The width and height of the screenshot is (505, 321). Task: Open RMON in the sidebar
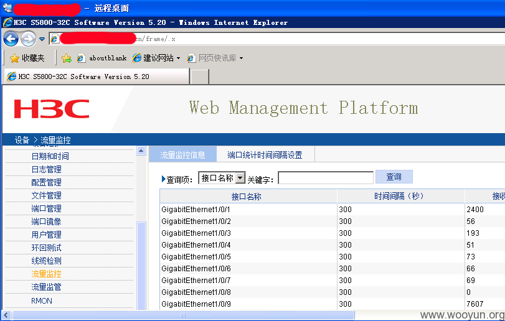tap(42, 300)
